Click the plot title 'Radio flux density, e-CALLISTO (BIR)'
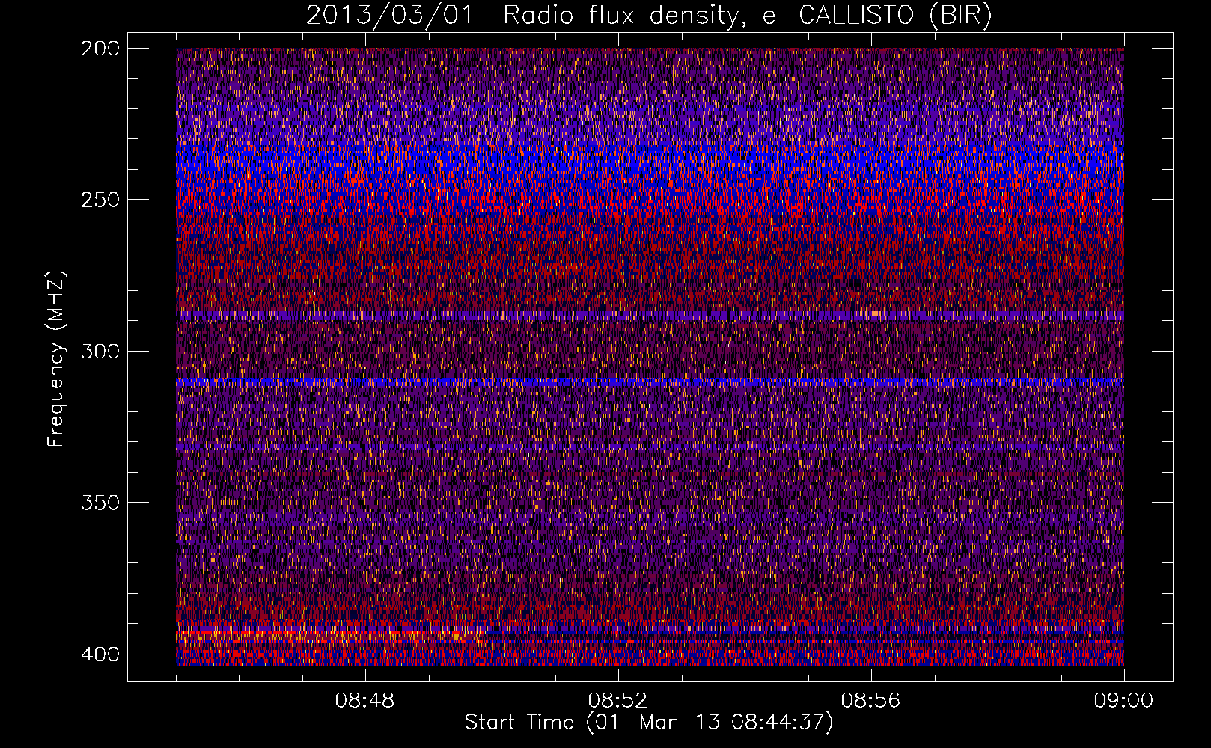 (747, 15)
